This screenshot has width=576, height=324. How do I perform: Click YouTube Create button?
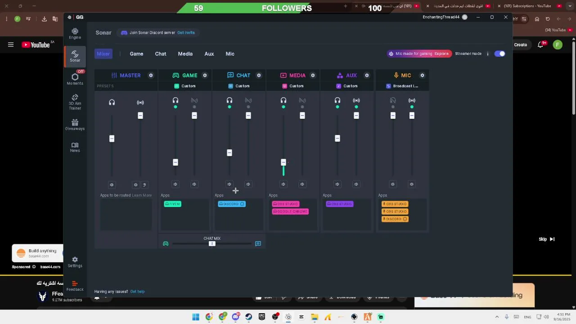tap(520, 45)
